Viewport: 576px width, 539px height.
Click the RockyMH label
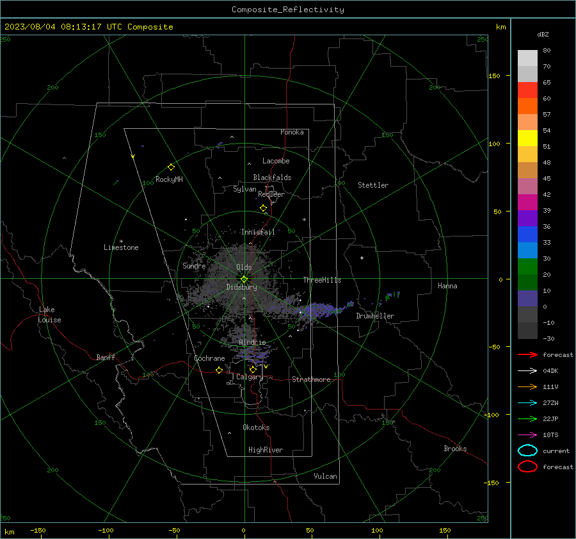coord(169,179)
